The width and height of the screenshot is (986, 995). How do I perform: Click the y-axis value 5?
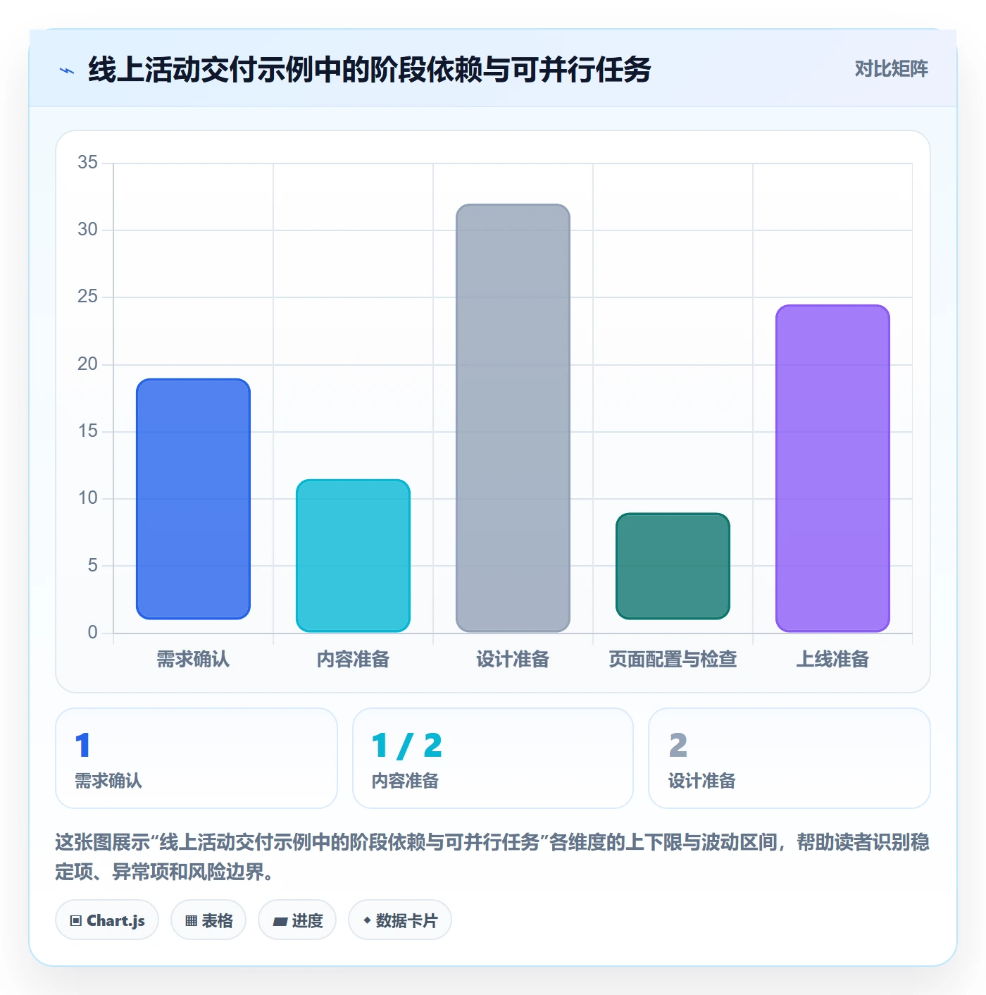92,565
